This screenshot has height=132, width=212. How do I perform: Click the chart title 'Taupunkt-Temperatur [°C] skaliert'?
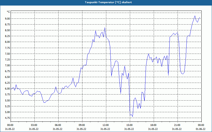click(x=108, y=2)
